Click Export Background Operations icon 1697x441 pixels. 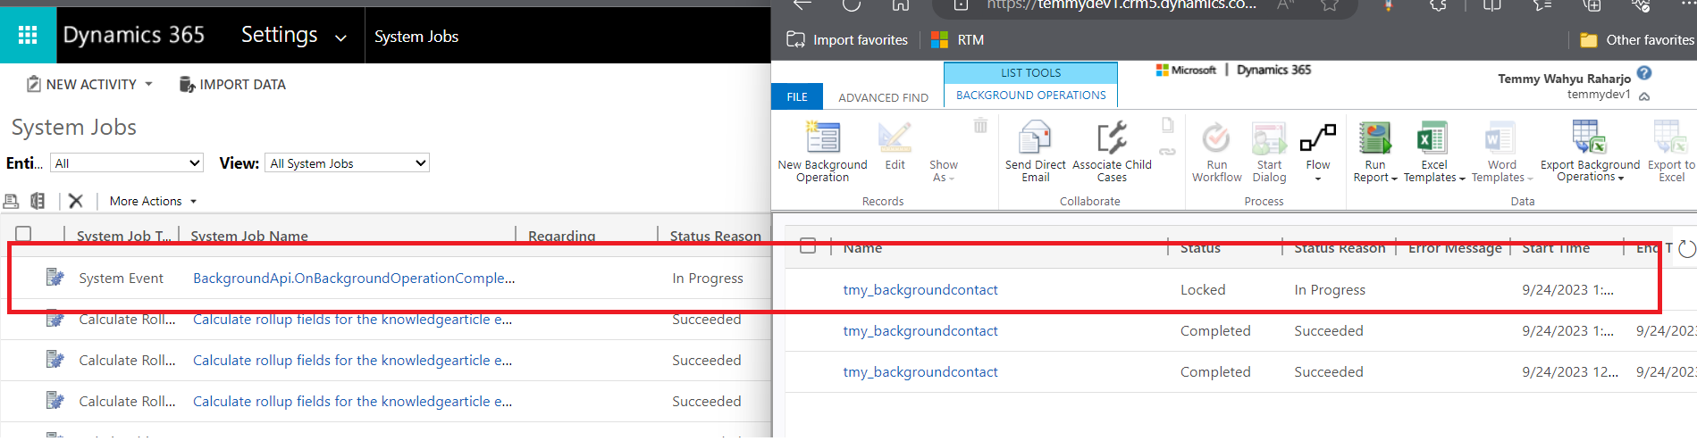pos(1590,137)
